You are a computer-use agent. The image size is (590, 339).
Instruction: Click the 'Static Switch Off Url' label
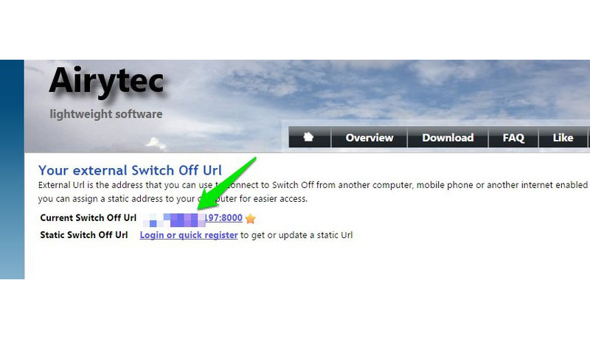(84, 235)
